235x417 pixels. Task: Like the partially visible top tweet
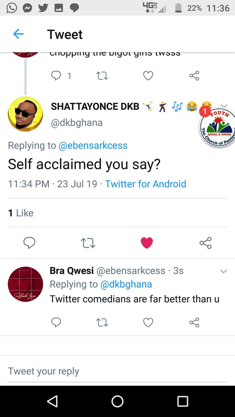coord(148,75)
